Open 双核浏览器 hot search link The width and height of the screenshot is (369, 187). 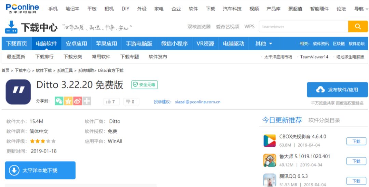199,27
